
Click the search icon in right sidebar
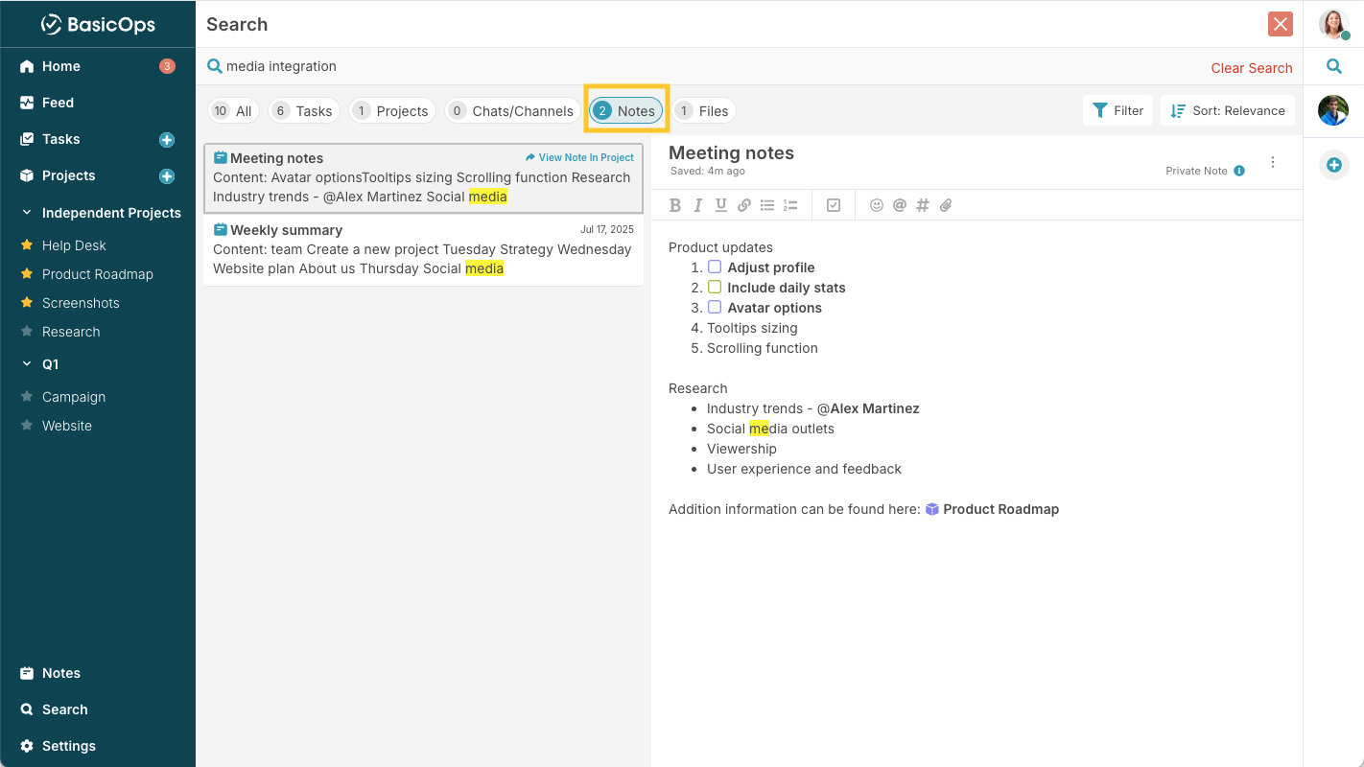click(1333, 66)
